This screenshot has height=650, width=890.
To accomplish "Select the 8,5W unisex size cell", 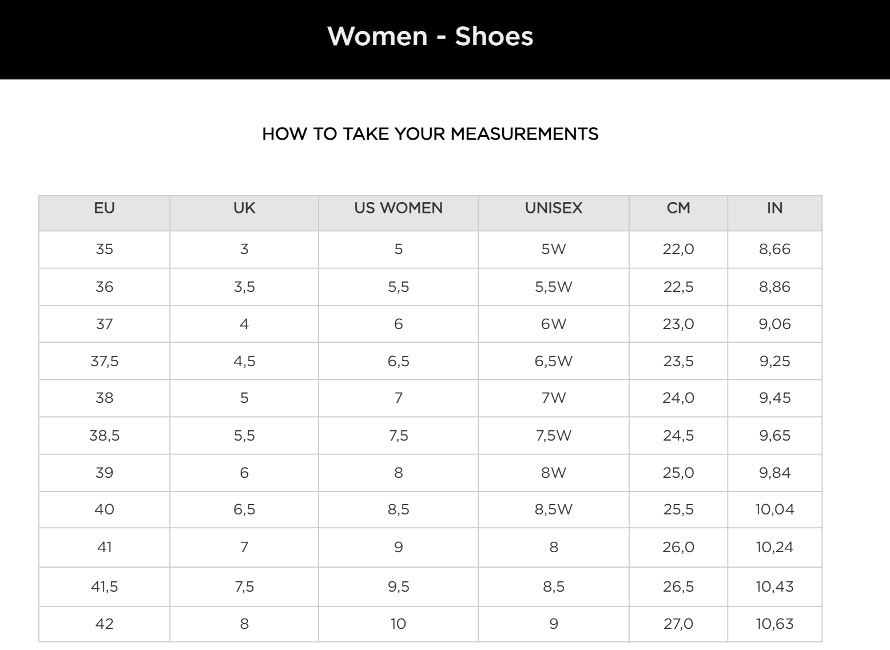I will [554, 510].
